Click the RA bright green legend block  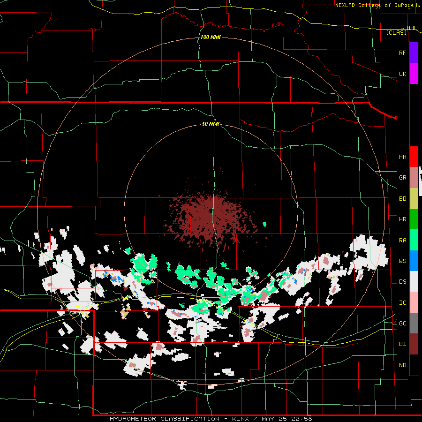[x=414, y=240]
